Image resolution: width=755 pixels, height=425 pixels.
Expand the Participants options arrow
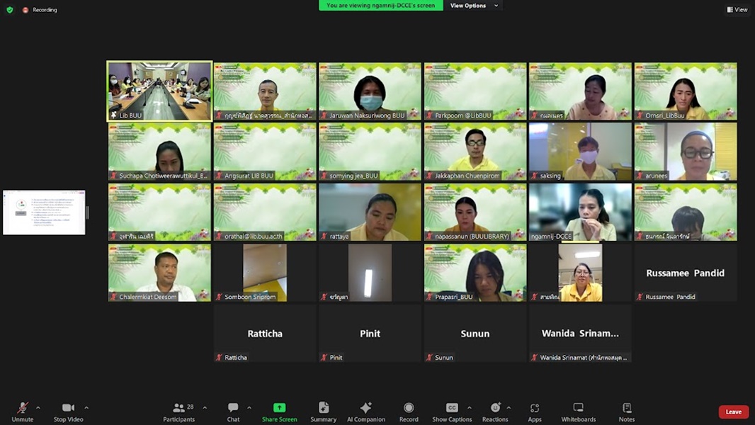click(x=205, y=408)
